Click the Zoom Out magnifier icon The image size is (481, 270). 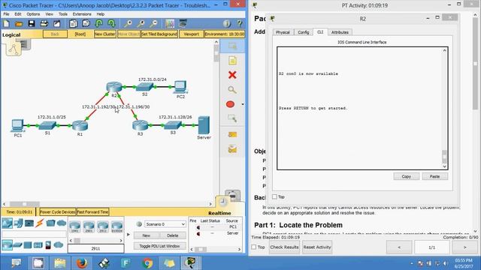pyautogui.click(x=153, y=23)
